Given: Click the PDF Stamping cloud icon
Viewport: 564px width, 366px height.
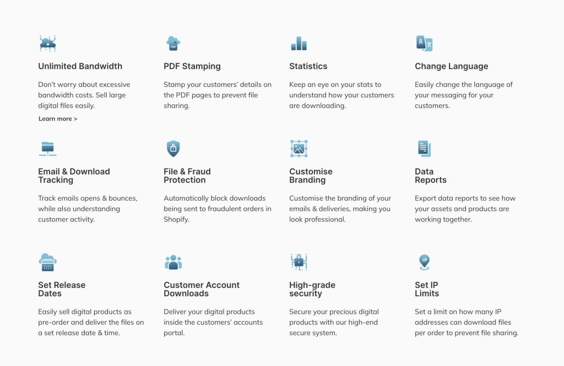Looking at the screenshot, I should click(173, 43).
